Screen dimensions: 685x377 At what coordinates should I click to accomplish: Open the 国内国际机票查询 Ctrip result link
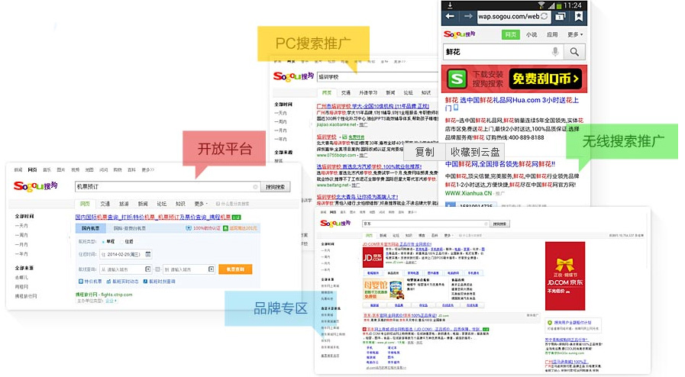tap(153, 217)
